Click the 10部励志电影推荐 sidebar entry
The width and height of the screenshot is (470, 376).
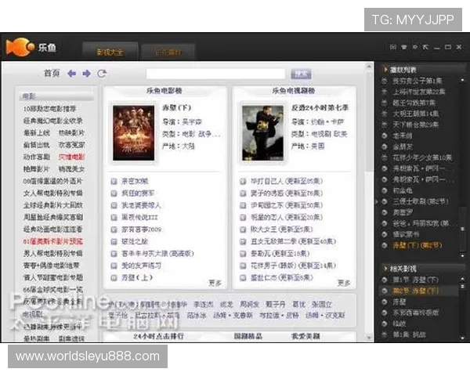[x=49, y=109]
